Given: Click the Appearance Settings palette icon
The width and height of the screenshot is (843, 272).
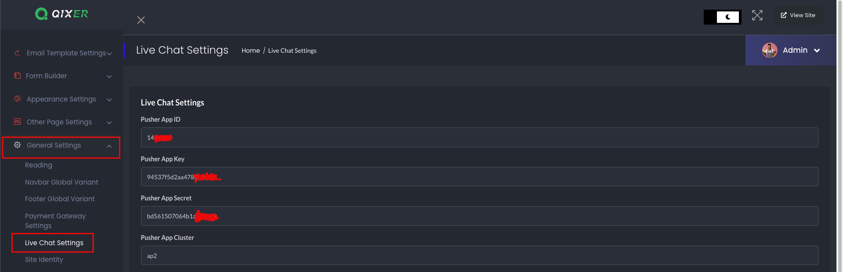Looking at the screenshot, I should pos(18,99).
